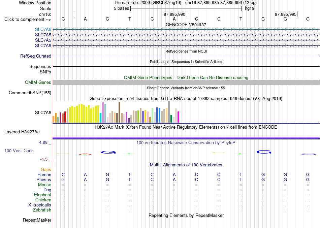The height and width of the screenshot is (228, 320).
Task: Click the 87,885,990 ruler position
Action: pos(174,14)
